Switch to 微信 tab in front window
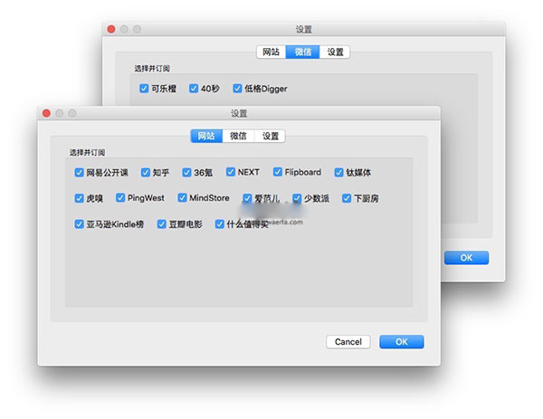Image resolution: width=543 pixels, height=419 pixels. (x=238, y=136)
